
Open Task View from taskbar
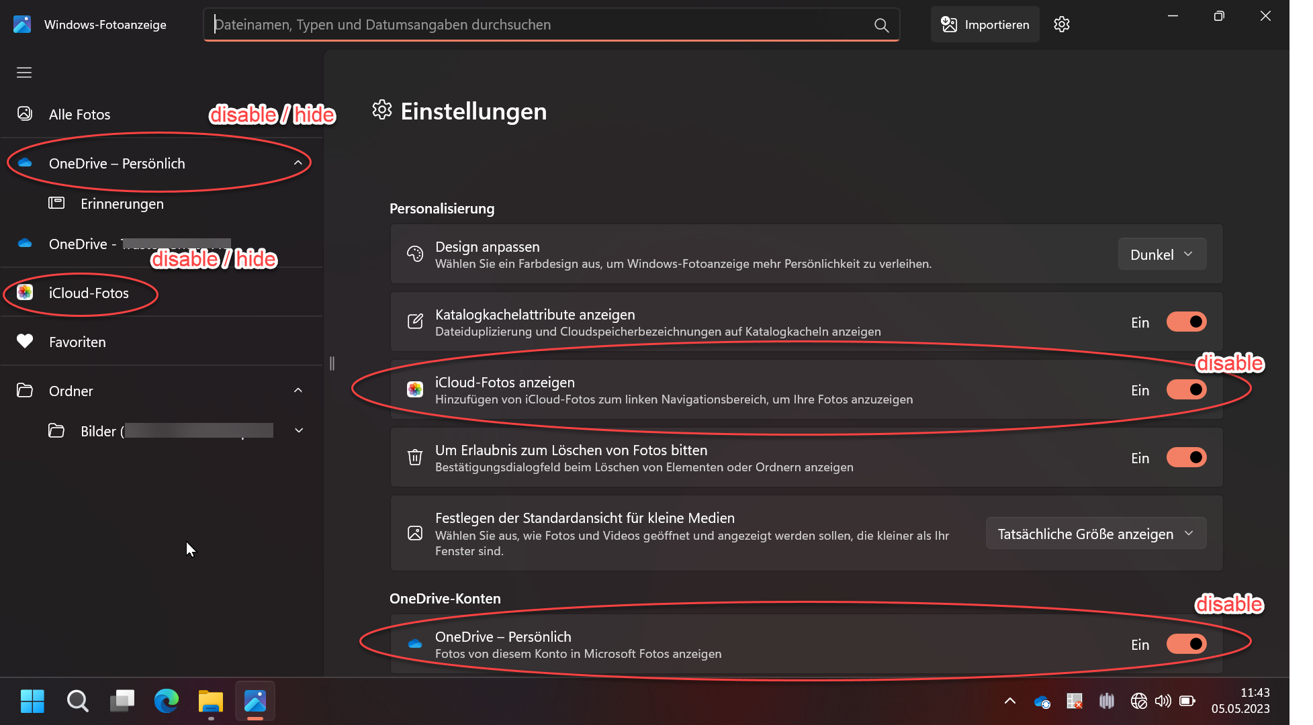pos(122,702)
